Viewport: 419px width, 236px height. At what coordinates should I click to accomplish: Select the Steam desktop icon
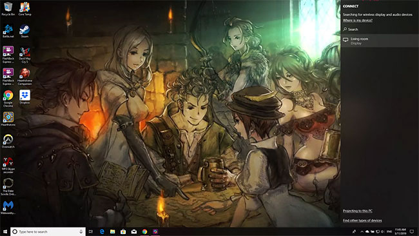coord(24,31)
